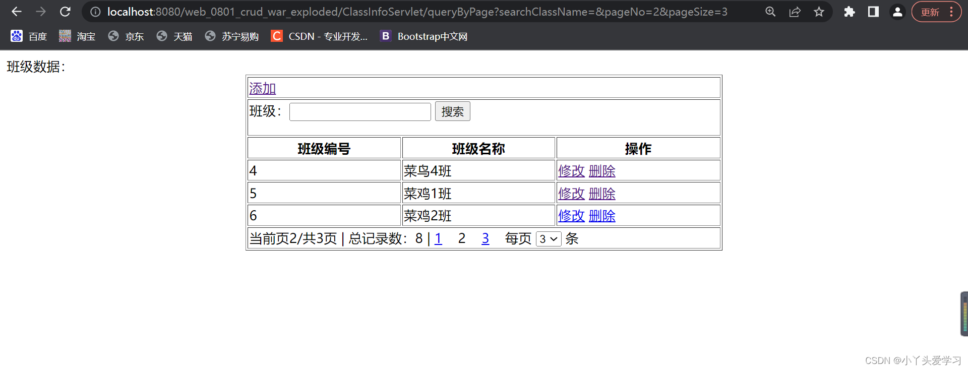Bookmark this page with the star

pos(819,12)
